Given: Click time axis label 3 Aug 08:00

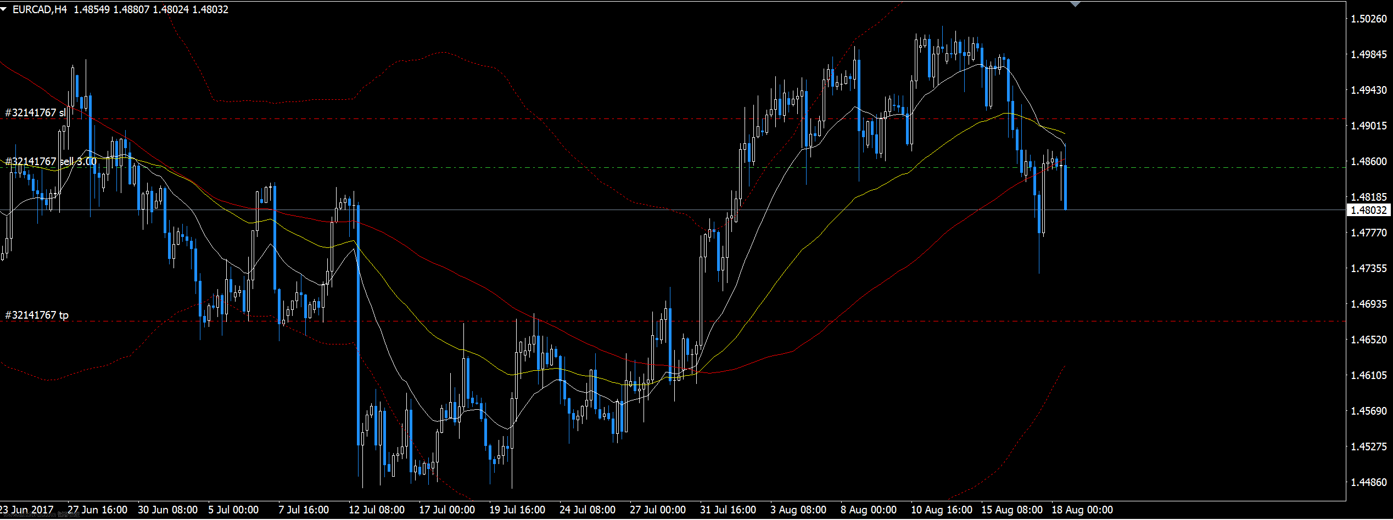Looking at the screenshot, I should pyautogui.click(x=798, y=510).
